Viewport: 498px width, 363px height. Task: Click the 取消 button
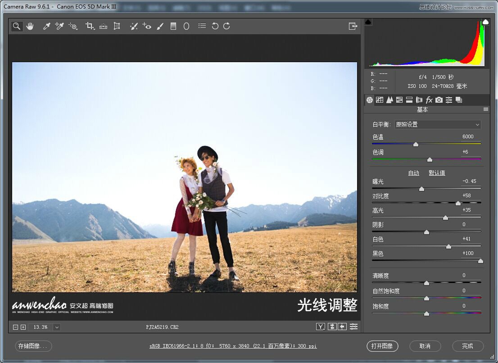425,346
